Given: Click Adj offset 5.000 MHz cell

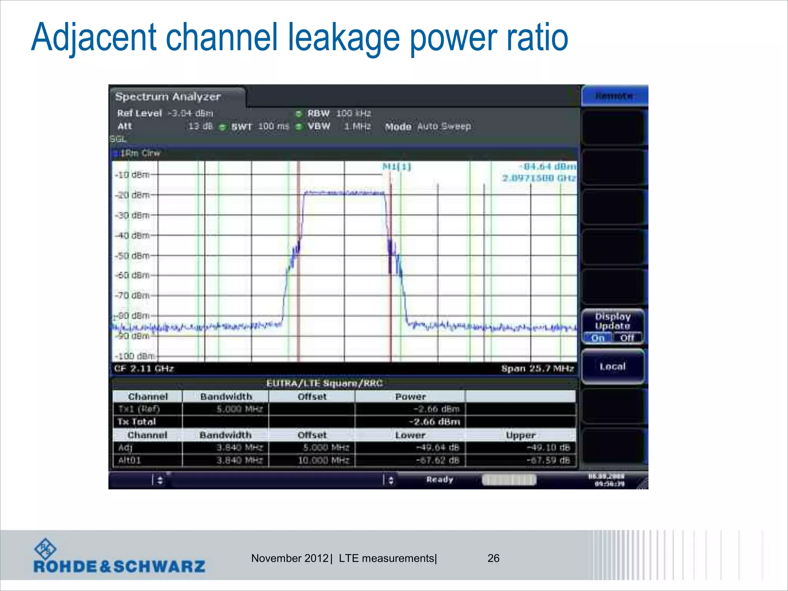Looking at the screenshot, I should (312, 447).
